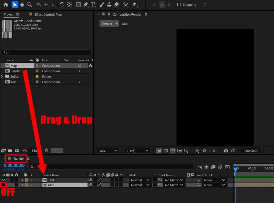
Task: Click the Render breadcrumb button
Action: click(109, 24)
